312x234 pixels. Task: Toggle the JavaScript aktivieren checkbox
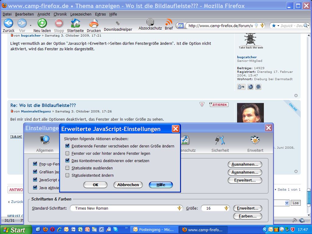(35, 180)
